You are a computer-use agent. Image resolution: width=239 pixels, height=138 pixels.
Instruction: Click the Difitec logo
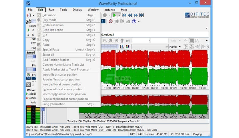coord(197,15)
